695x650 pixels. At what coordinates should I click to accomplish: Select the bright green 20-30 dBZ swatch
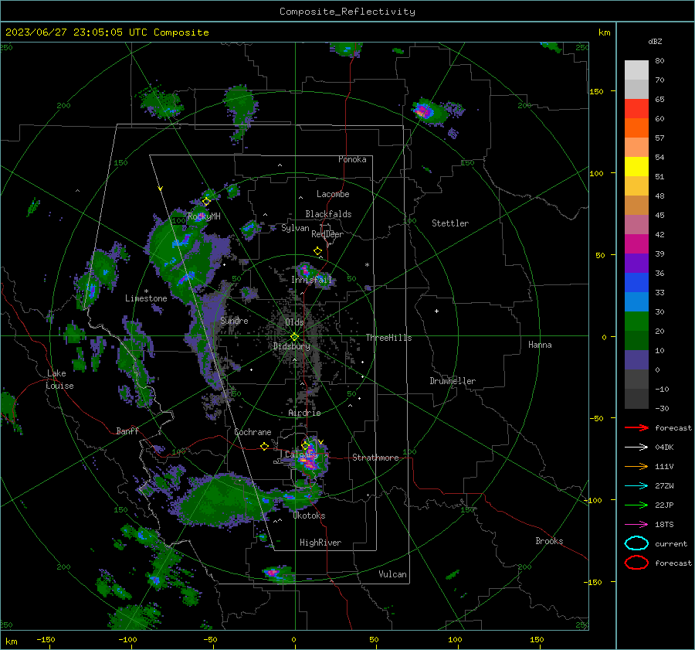(x=636, y=322)
